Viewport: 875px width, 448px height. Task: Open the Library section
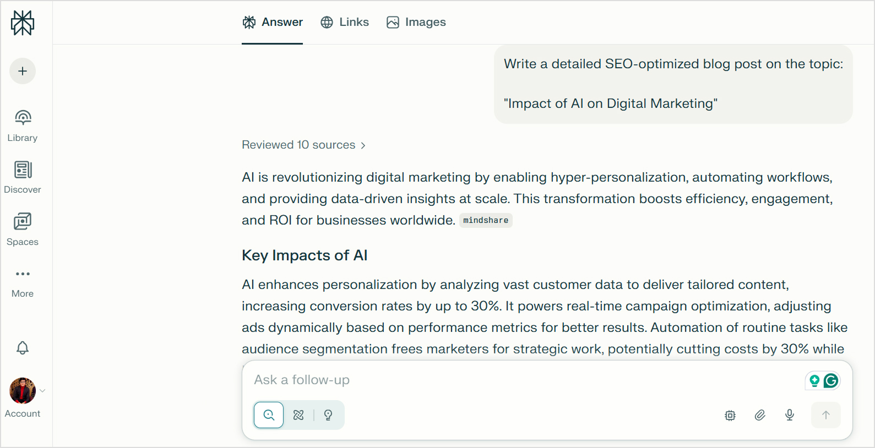pyautogui.click(x=23, y=125)
